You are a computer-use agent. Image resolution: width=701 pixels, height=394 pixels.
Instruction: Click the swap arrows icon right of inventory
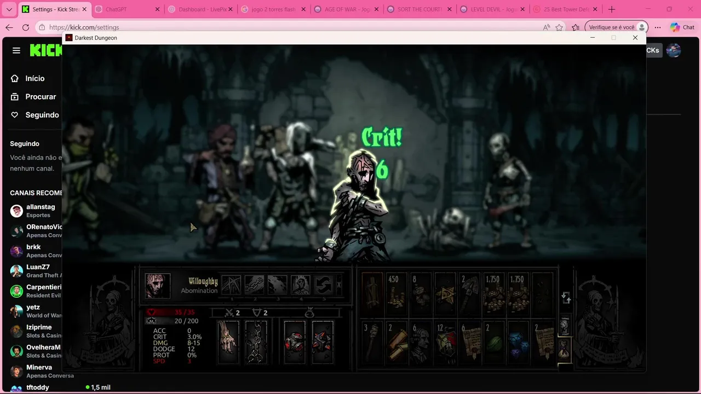[566, 298]
